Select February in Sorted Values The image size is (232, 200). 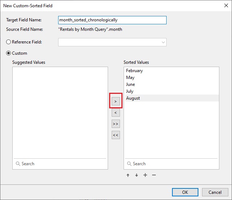point(172,71)
